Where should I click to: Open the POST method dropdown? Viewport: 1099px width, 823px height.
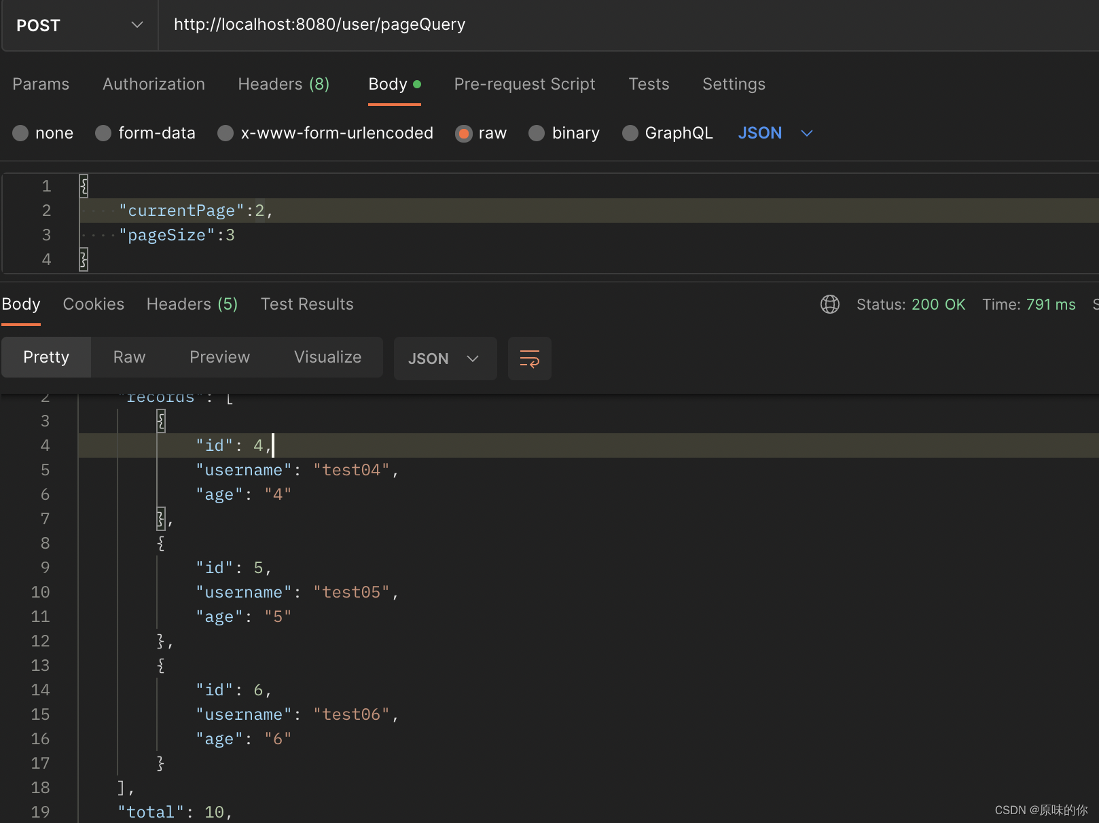coord(79,26)
